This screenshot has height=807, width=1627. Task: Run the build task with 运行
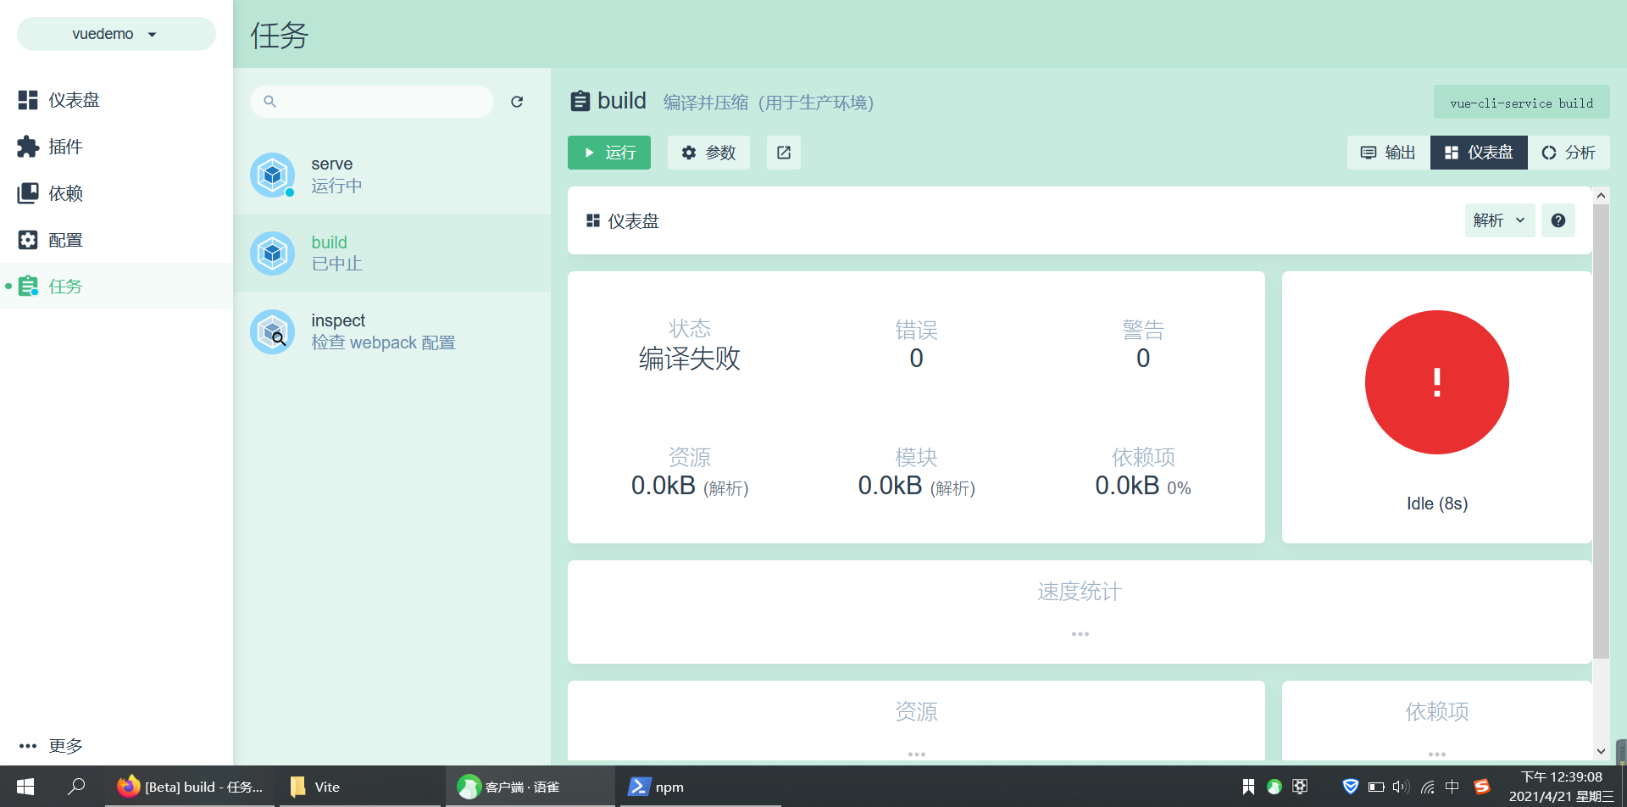coord(609,153)
